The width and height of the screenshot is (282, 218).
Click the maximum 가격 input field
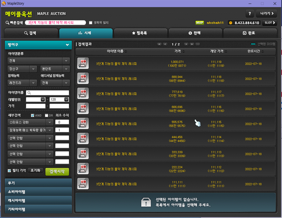click(59, 106)
